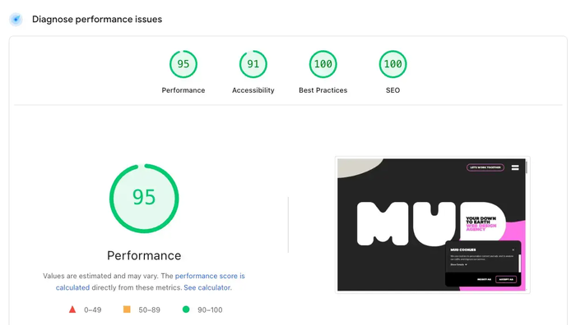This screenshot has width=576, height=325.
Task: Click the 'Diagnose performance issues' heading
Action: (x=97, y=20)
